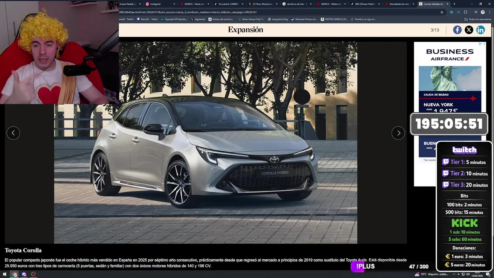
Task: Switch to the donde es all star tab
Action: coord(296,4)
